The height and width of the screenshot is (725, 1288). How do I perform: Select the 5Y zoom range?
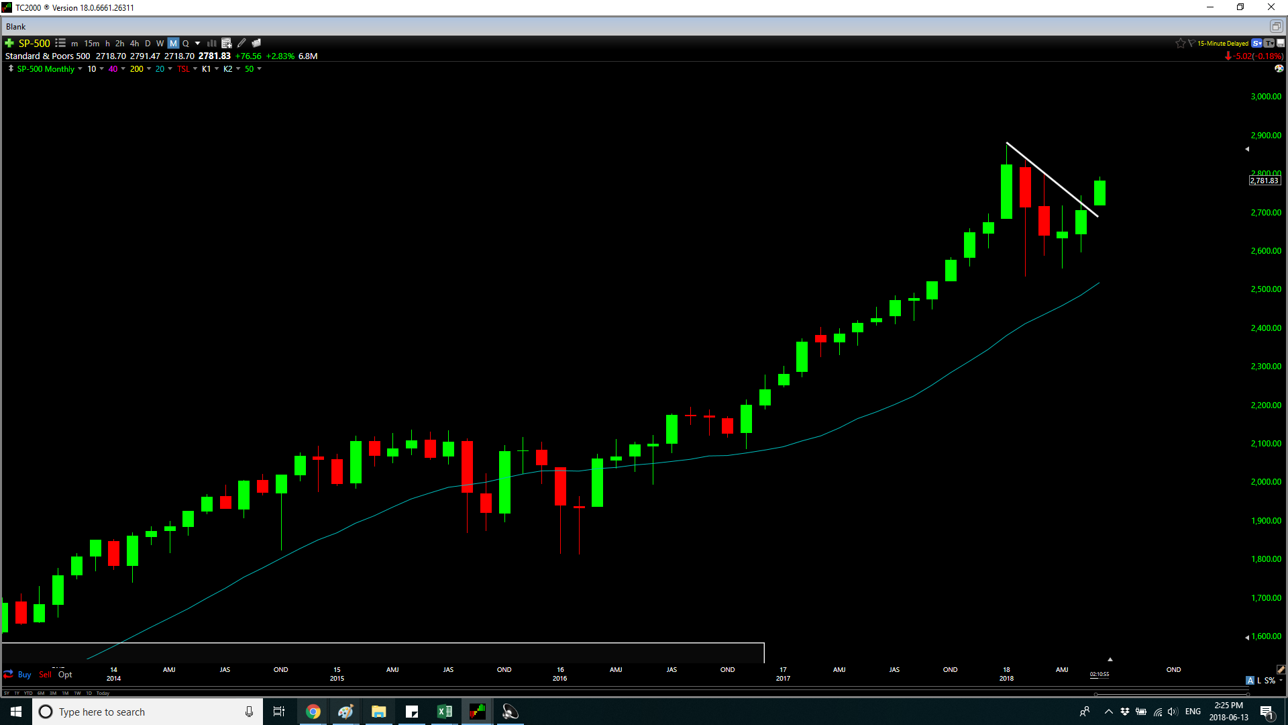point(7,693)
